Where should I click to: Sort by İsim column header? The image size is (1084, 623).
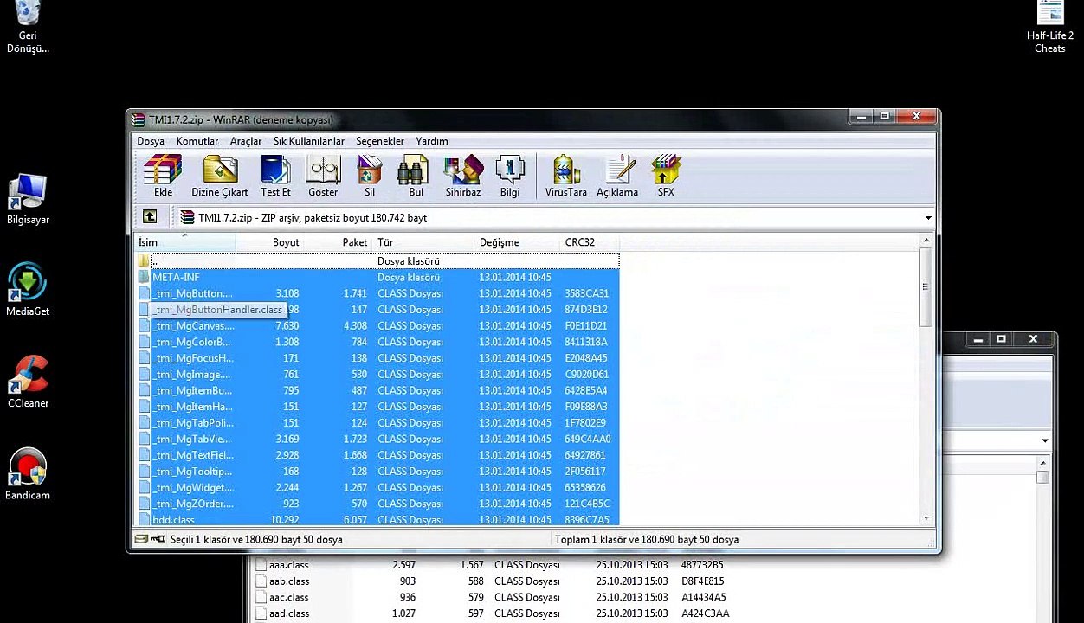tap(184, 242)
